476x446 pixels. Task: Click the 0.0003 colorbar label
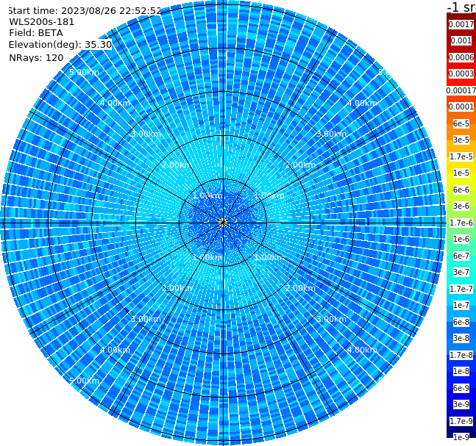coord(461,73)
